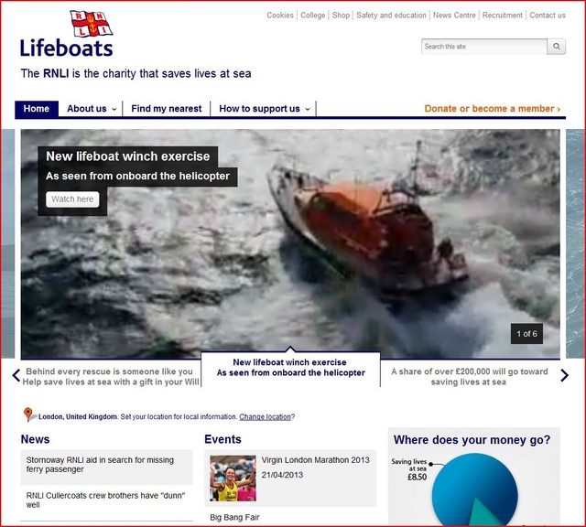Open the Find my nearest menu item

tap(166, 109)
